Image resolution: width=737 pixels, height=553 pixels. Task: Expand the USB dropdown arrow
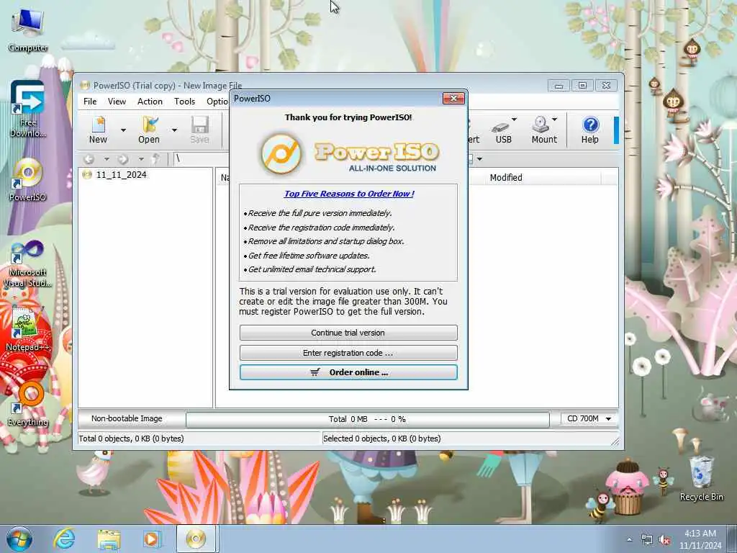pos(514,120)
